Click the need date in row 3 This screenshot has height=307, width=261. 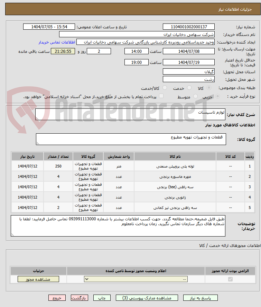(27, 187)
